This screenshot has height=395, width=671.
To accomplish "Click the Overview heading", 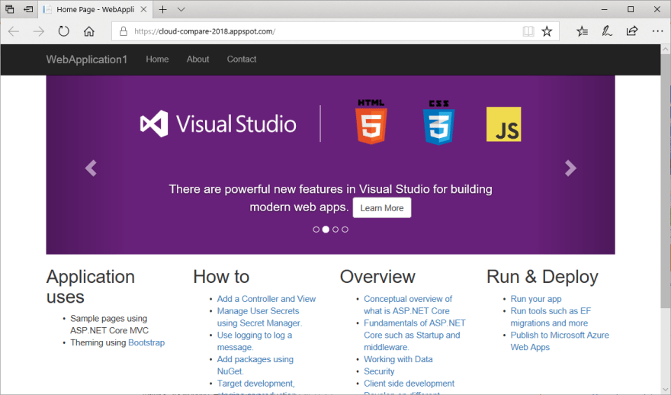I will click(377, 277).
